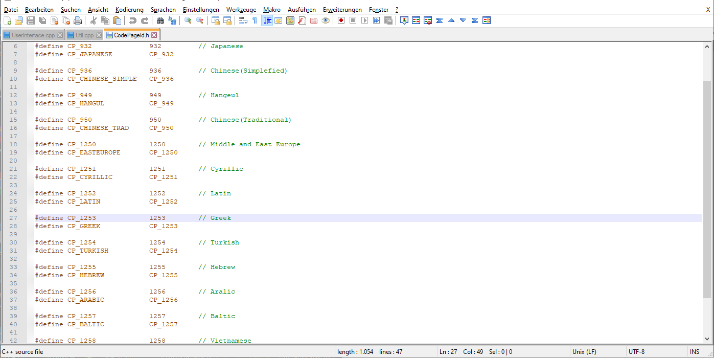Click the "// Vietnamese" comment text
The height and width of the screenshot is (358, 714).
coord(225,341)
